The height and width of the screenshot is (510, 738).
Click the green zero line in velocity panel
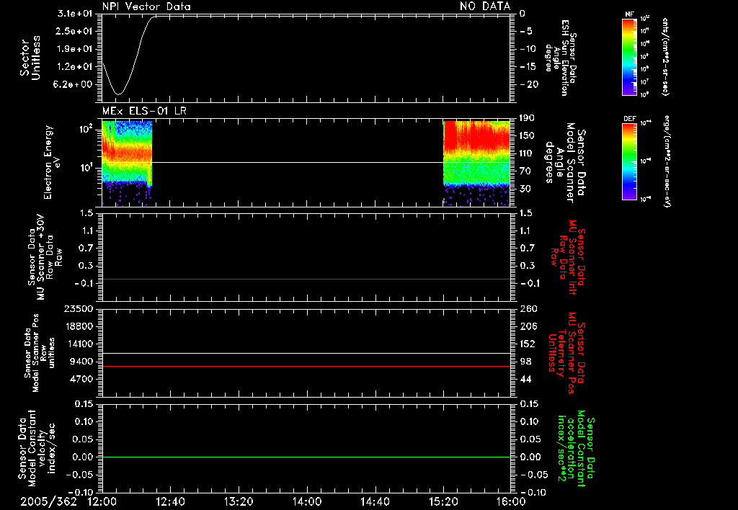306,457
